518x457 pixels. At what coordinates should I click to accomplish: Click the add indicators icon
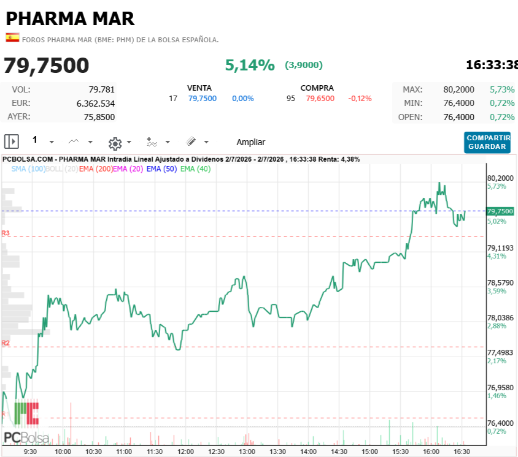(152, 142)
